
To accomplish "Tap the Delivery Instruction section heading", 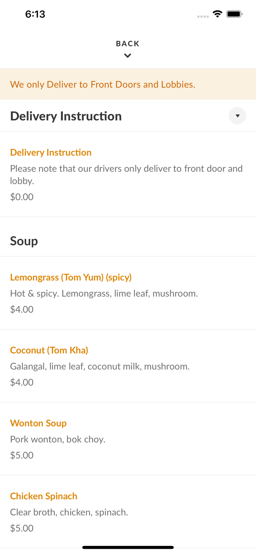I will coord(66,116).
